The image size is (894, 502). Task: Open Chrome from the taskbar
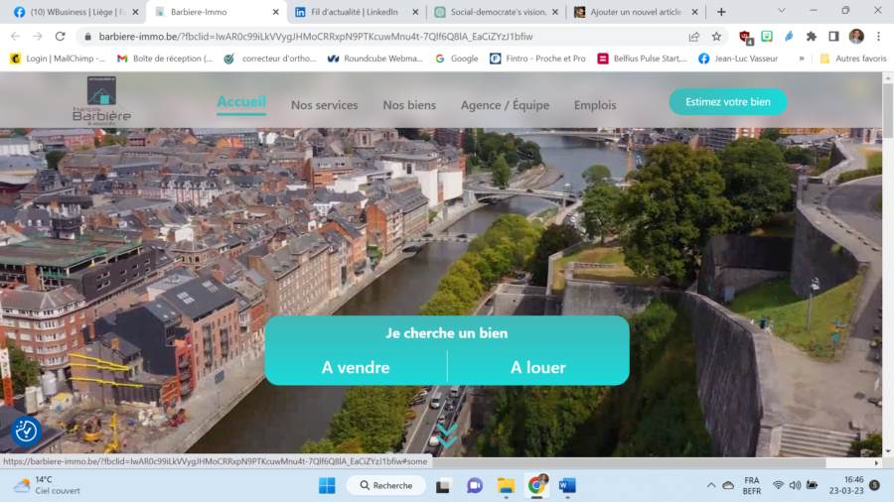point(536,485)
